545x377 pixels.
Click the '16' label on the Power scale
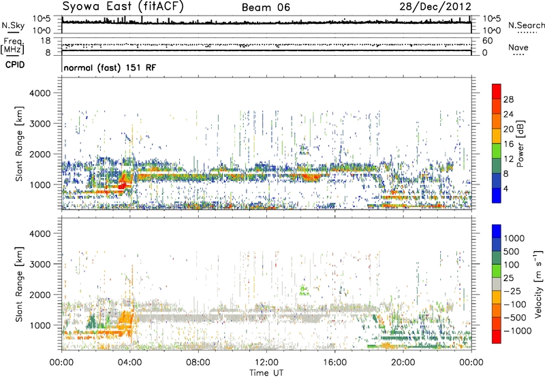click(508, 144)
